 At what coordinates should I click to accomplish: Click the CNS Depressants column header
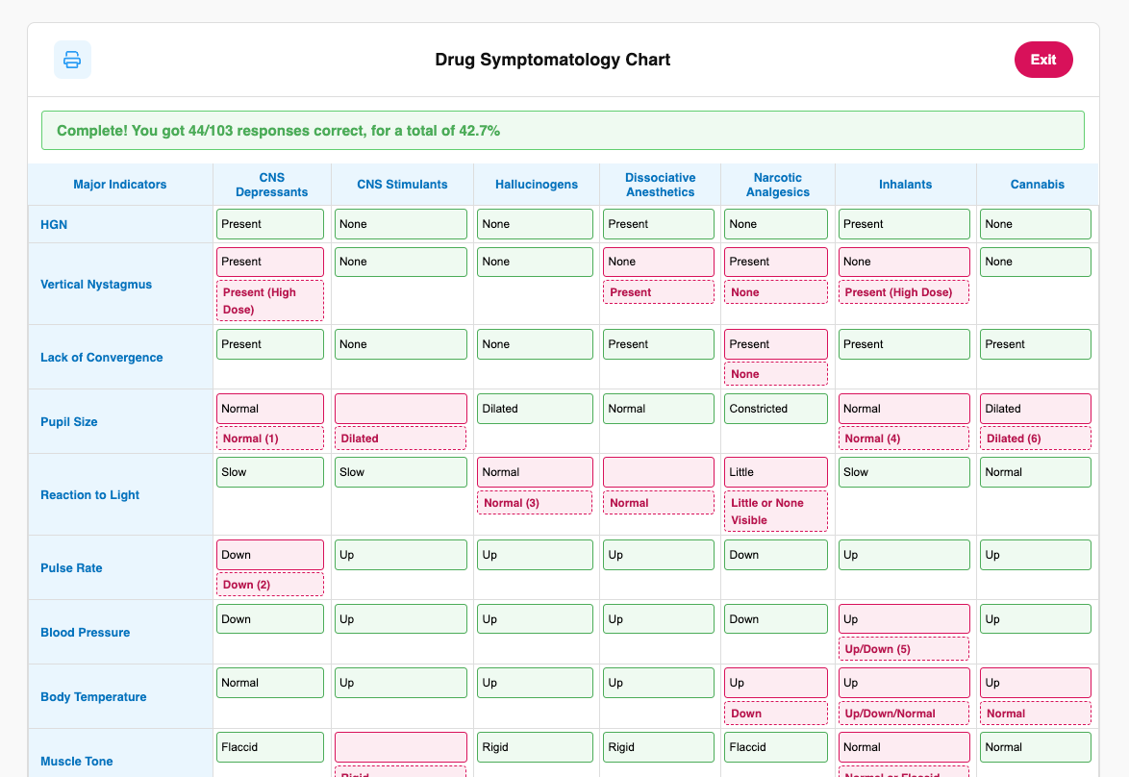pos(271,184)
